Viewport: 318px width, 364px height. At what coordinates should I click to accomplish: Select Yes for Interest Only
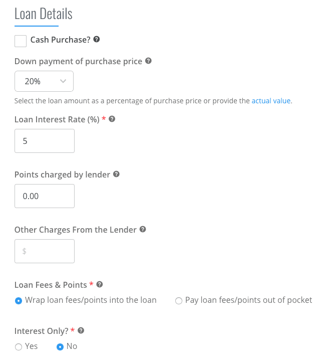(x=19, y=347)
